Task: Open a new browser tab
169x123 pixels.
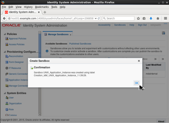Action: point(45,12)
